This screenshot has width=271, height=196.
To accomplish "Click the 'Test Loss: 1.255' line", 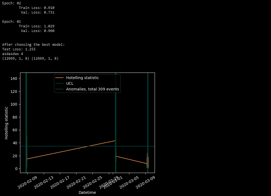I will (x=19, y=49).
